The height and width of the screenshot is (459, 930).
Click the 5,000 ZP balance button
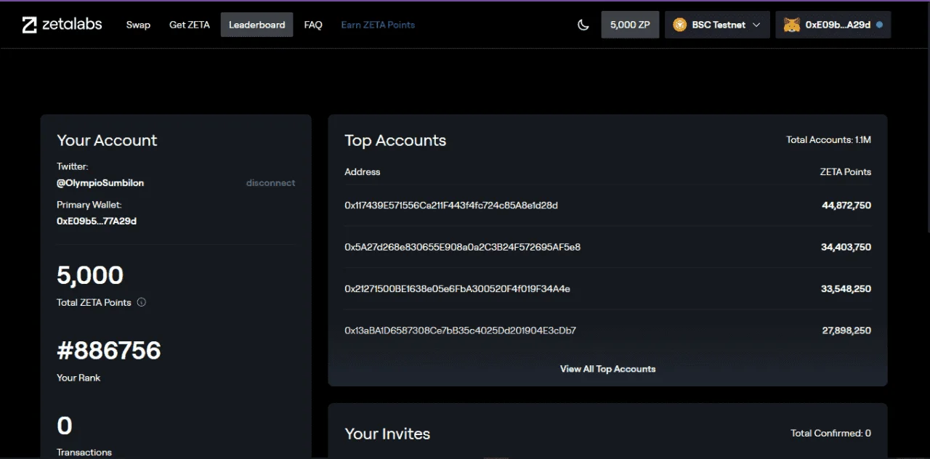point(630,25)
